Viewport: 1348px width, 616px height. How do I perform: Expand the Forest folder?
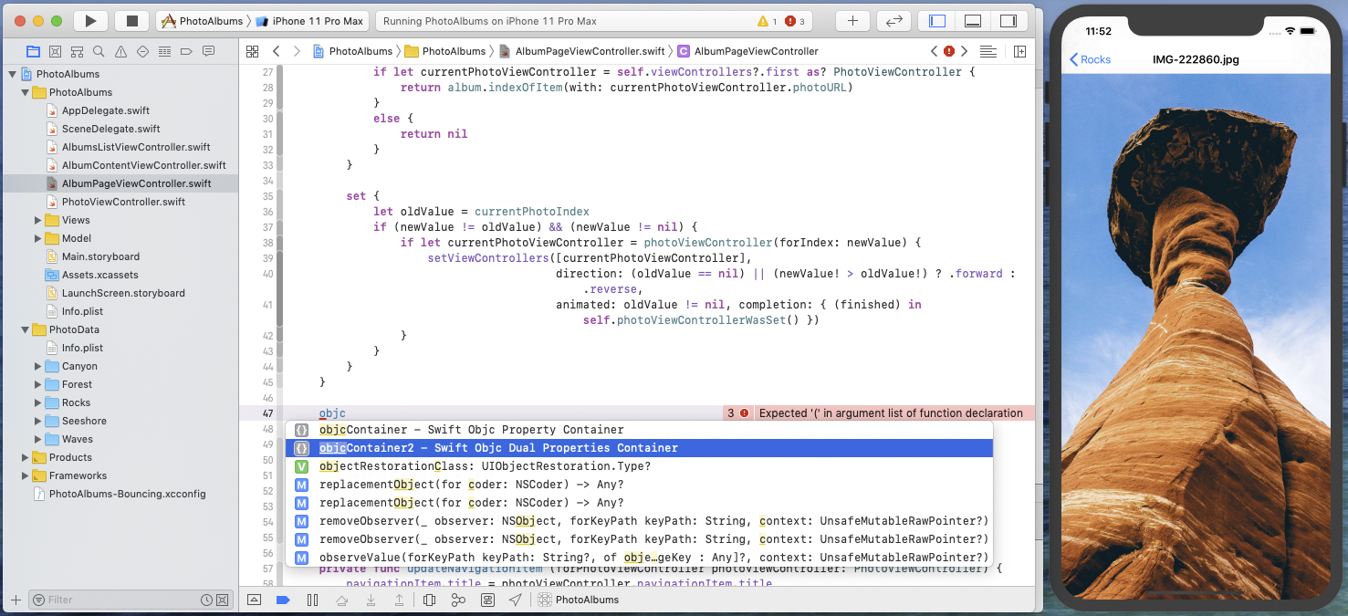pos(37,384)
